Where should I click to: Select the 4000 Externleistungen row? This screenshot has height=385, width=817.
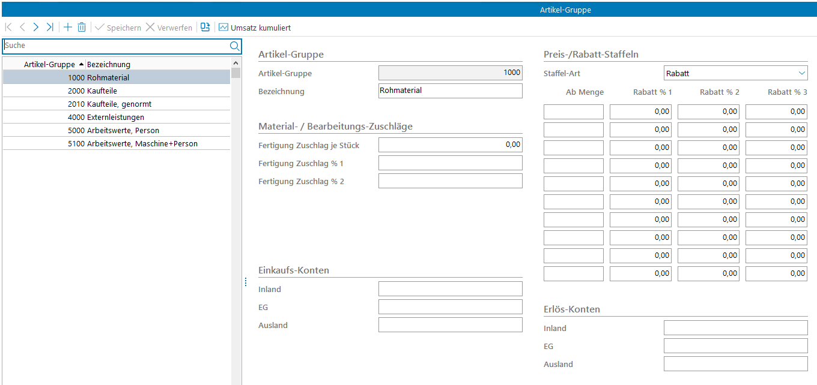117,117
